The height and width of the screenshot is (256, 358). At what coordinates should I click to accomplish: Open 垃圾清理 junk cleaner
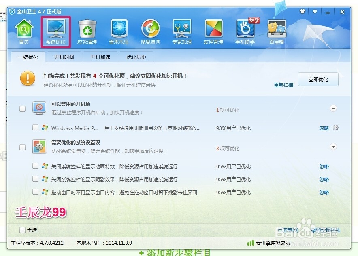[87, 30]
